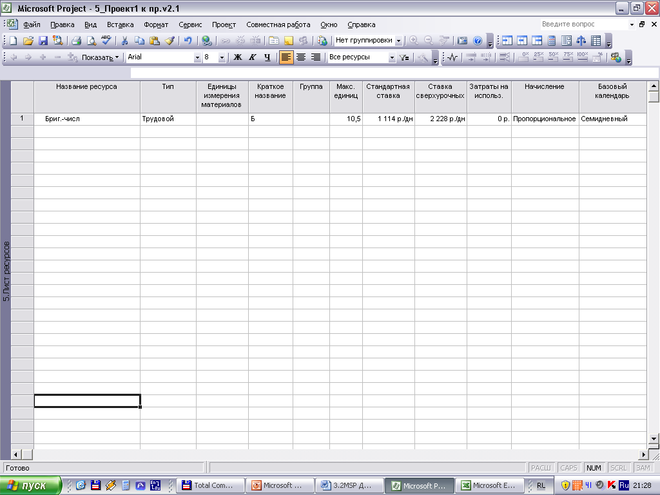Expand the Все ресурсы filter dropdown
Screen dimensions: 660x495
[392, 57]
